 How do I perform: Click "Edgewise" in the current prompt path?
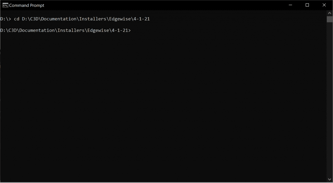tap(98, 30)
